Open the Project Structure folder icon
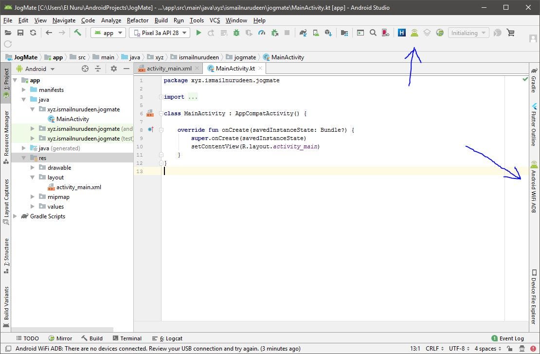The width and height of the screenshot is (540, 354). coord(344,33)
